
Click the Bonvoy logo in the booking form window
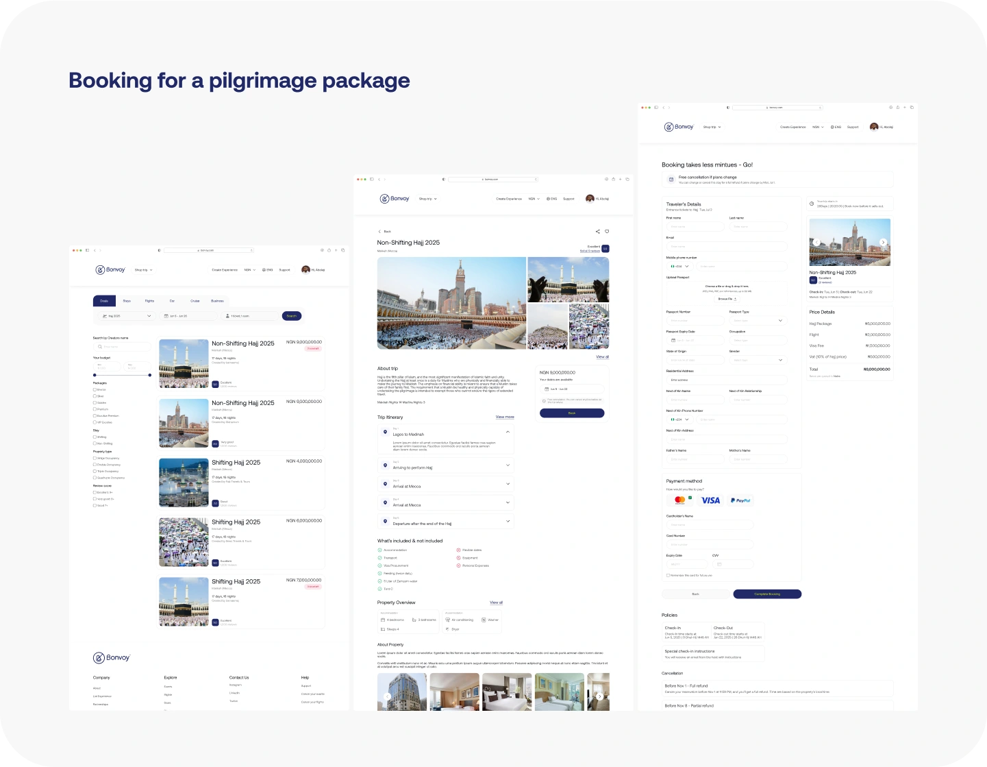[x=679, y=127]
